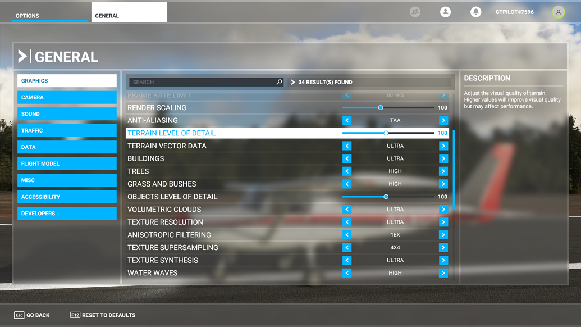Click F12 RESET TO DEFAULTS
Screen dimensions: 581x327
[x=102, y=315]
